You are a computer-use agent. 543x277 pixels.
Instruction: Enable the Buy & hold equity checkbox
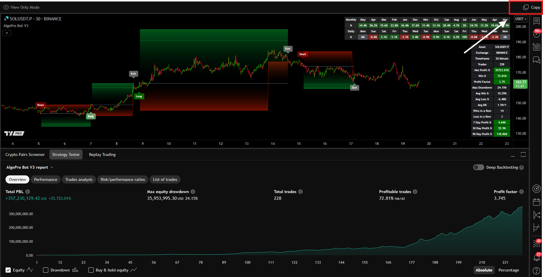[91, 270]
